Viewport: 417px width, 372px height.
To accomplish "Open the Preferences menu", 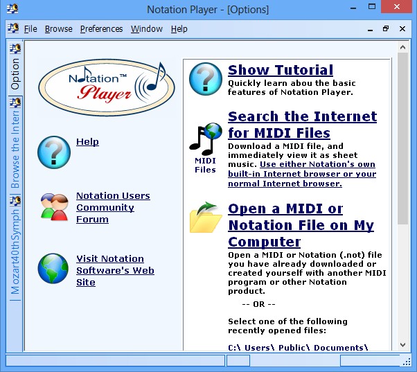I will [102, 28].
